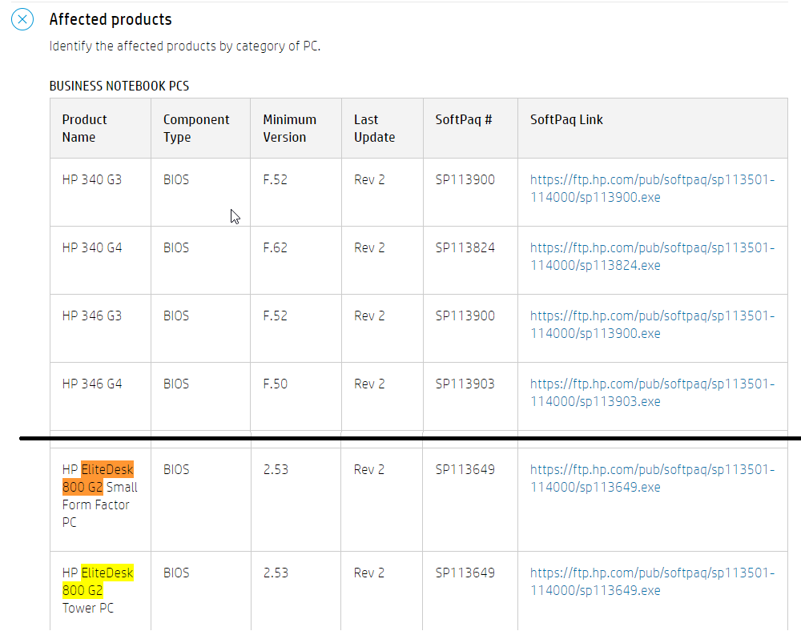Click the BUSINESS NOTEBOOK PCS category heading
This screenshot has height=631, width=801.
pyautogui.click(x=119, y=86)
